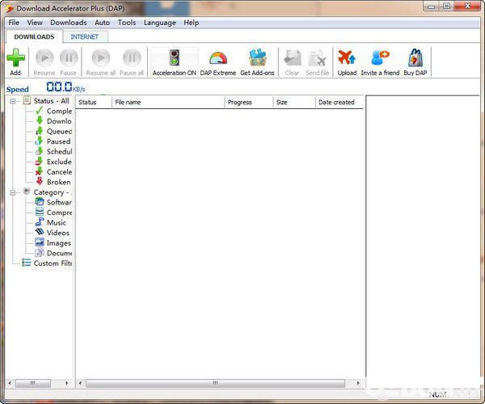
Task: Switch to the DOWNLOADS tab
Action: pyautogui.click(x=34, y=37)
